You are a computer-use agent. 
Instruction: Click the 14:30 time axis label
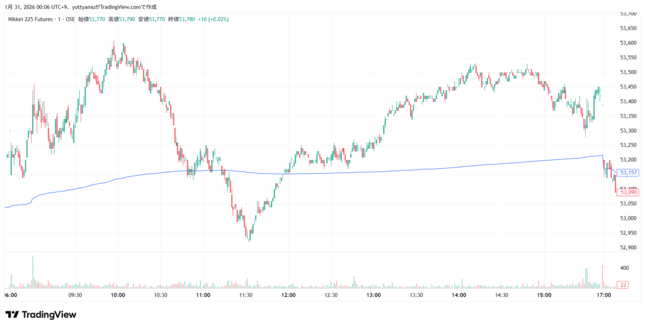[x=501, y=295]
